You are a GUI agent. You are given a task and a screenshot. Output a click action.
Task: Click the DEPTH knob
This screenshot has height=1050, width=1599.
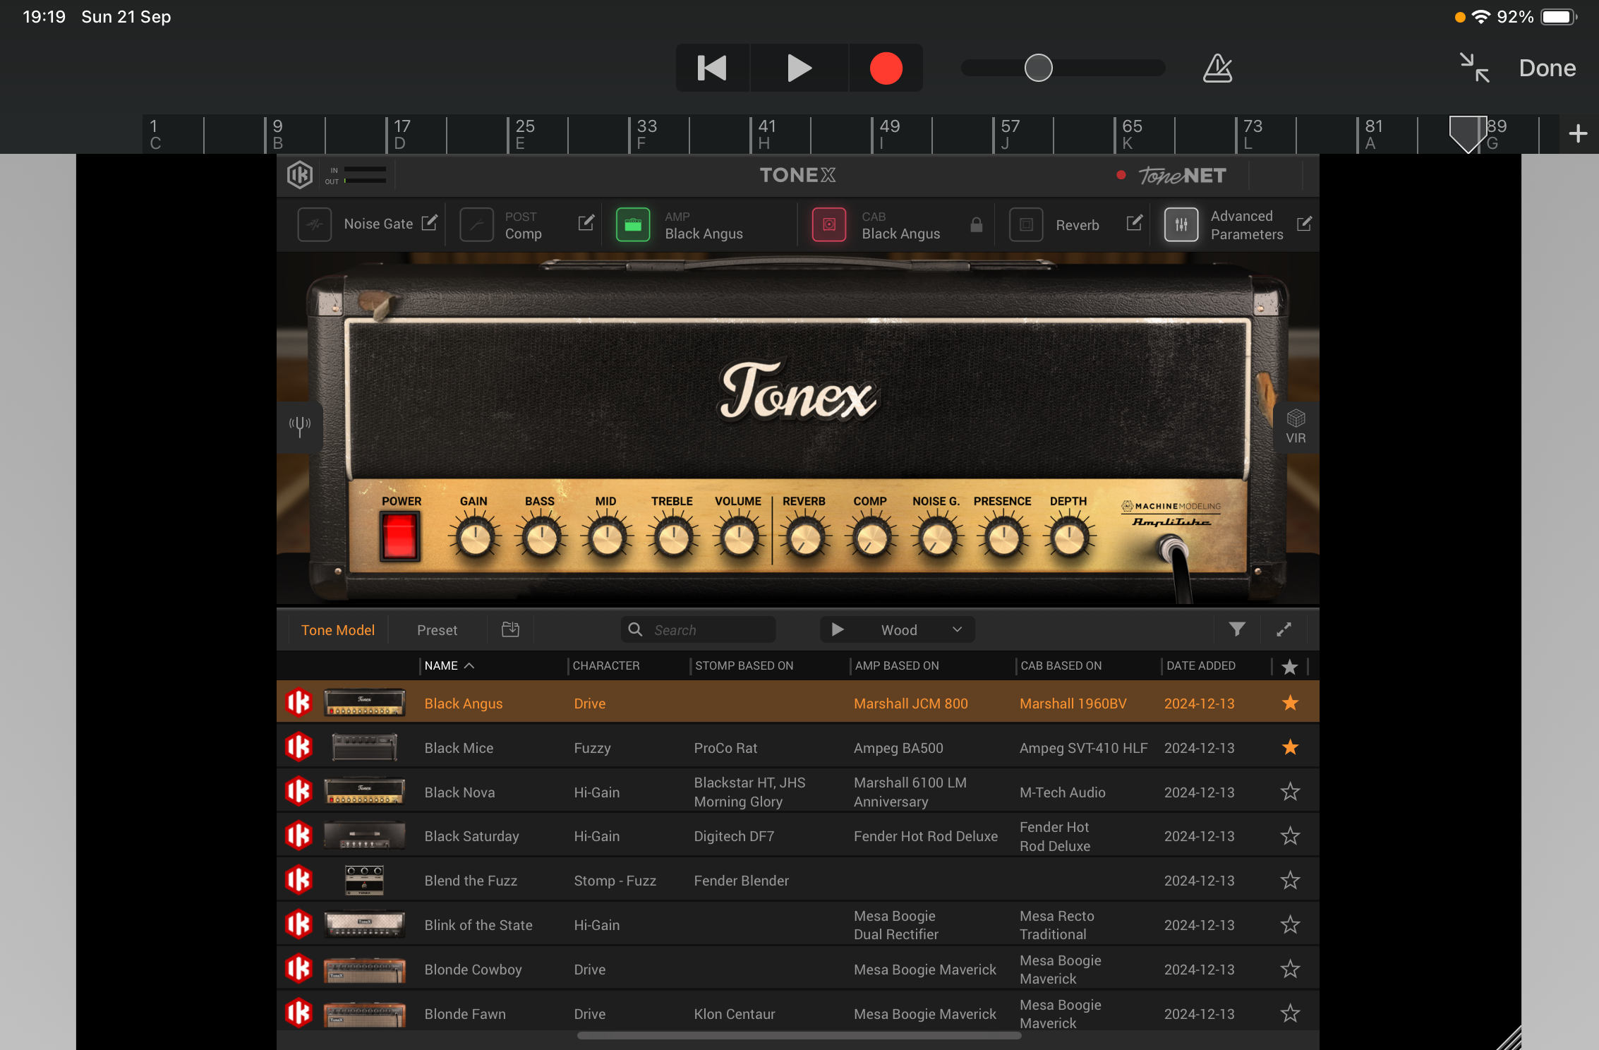1069,539
